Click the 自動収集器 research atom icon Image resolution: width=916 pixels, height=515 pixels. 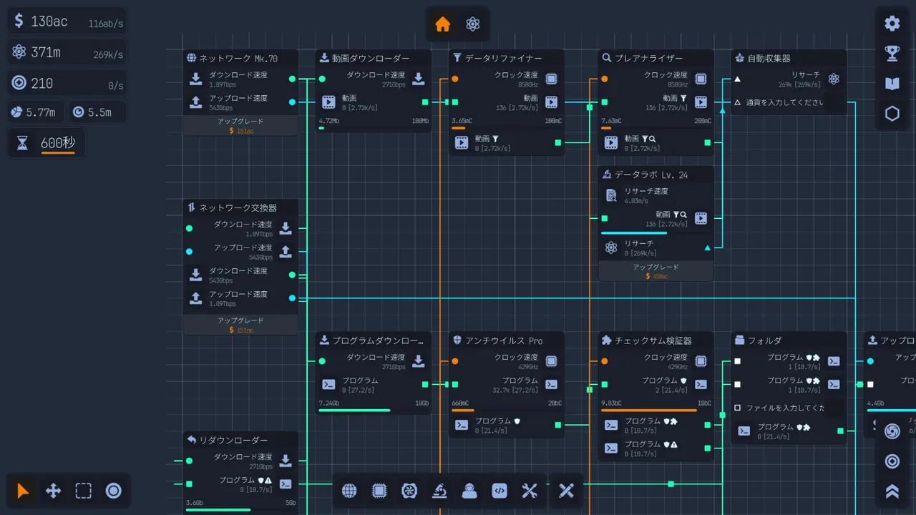click(834, 79)
